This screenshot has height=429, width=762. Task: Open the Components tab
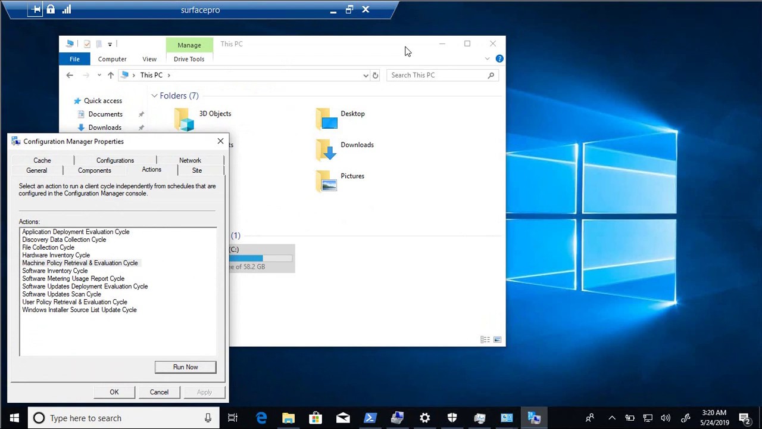94,170
